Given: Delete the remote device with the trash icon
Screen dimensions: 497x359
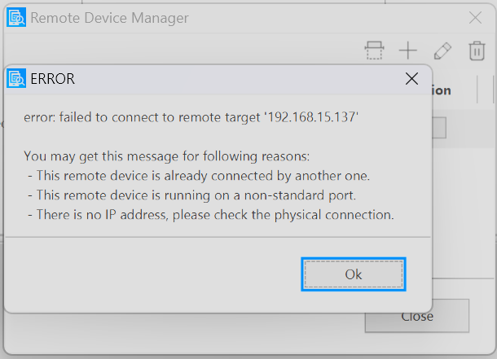Looking at the screenshot, I should point(477,50).
